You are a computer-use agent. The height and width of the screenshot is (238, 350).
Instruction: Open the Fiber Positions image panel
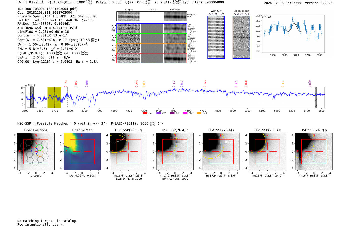click(36, 151)
